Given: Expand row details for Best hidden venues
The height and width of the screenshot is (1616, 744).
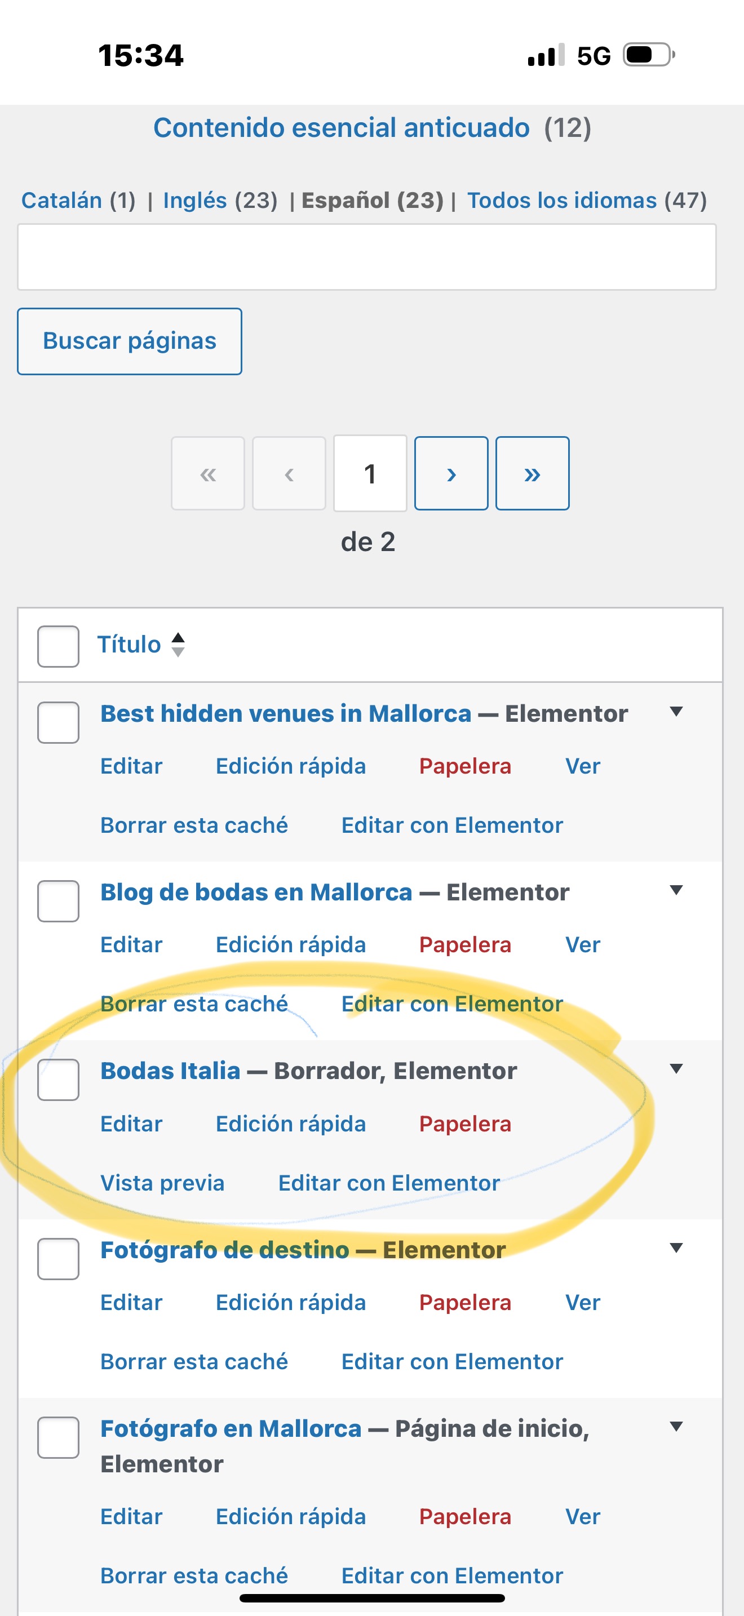Looking at the screenshot, I should [676, 712].
